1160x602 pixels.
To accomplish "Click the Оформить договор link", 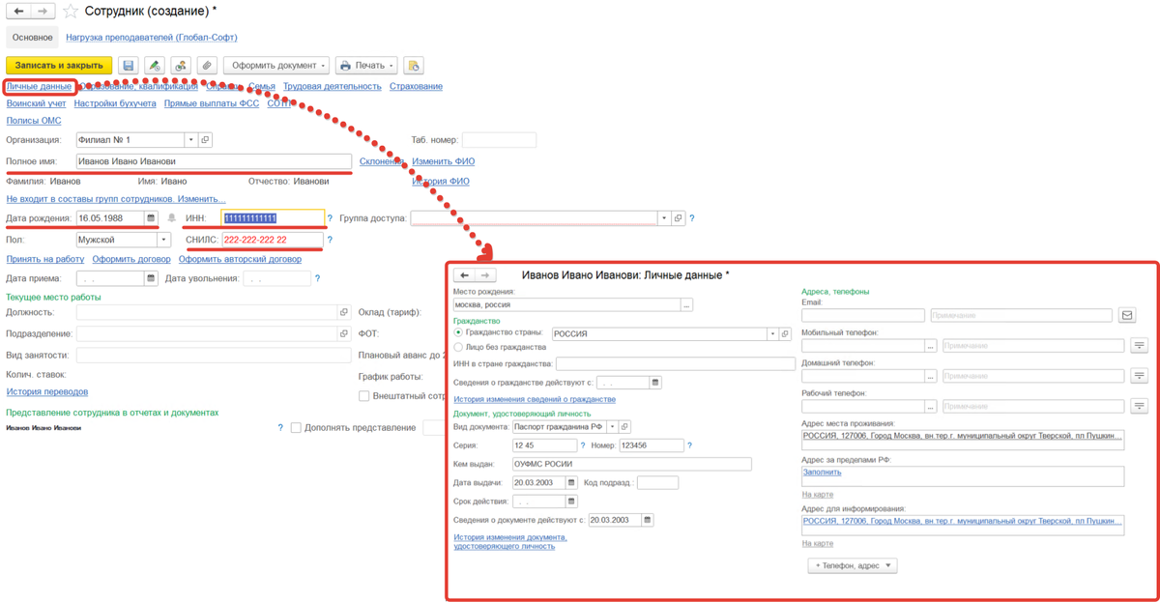I will (x=131, y=259).
